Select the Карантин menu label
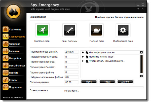This screenshot has height=104, width=151. point(14,51)
